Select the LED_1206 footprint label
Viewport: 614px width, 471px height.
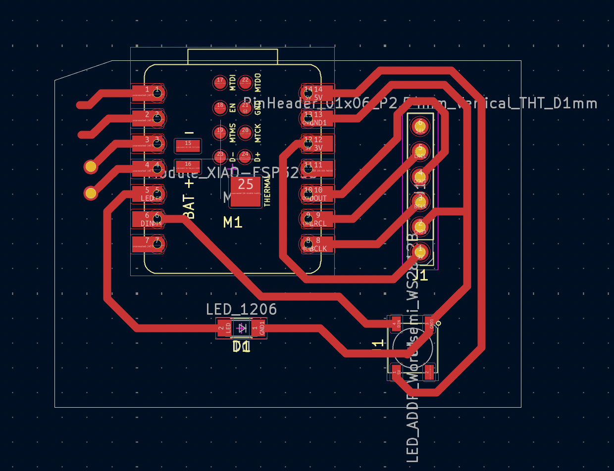point(242,309)
